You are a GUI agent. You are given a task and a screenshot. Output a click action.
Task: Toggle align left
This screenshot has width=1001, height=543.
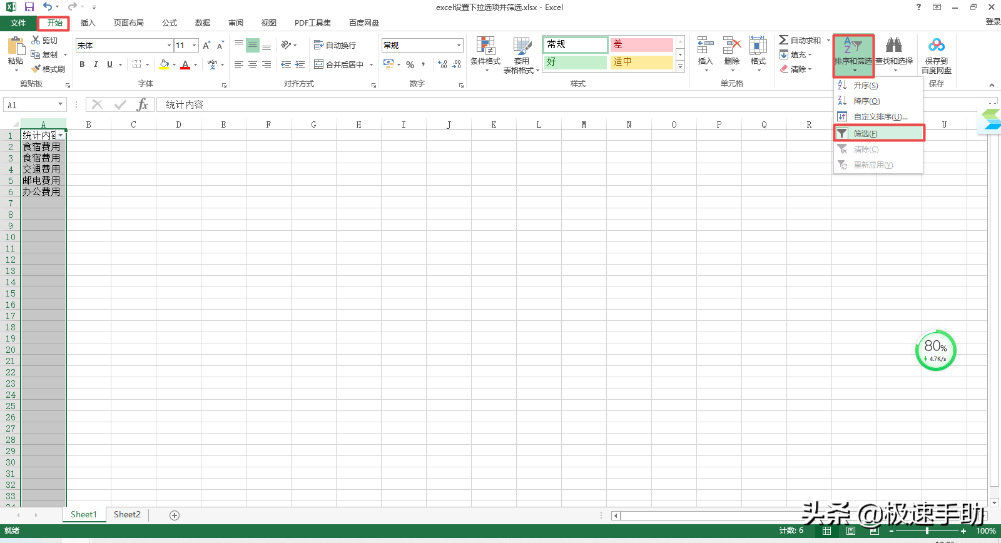pyautogui.click(x=239, y=64)
